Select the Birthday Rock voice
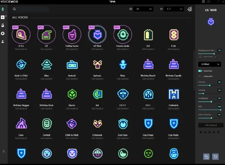225x165 pixels. pos(47,94)
